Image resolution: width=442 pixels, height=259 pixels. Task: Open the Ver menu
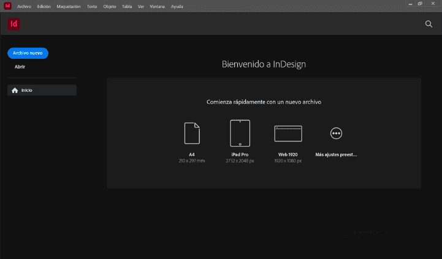(x=140, y=7)
